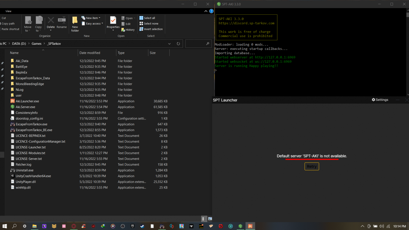Click Copy to in the ribbon

[39, 24]
